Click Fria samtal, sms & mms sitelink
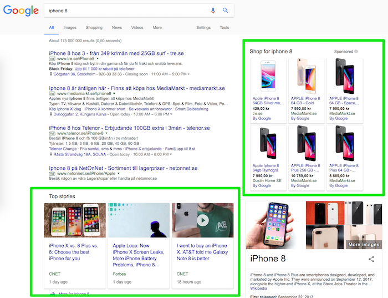 [x=101, y=149]
